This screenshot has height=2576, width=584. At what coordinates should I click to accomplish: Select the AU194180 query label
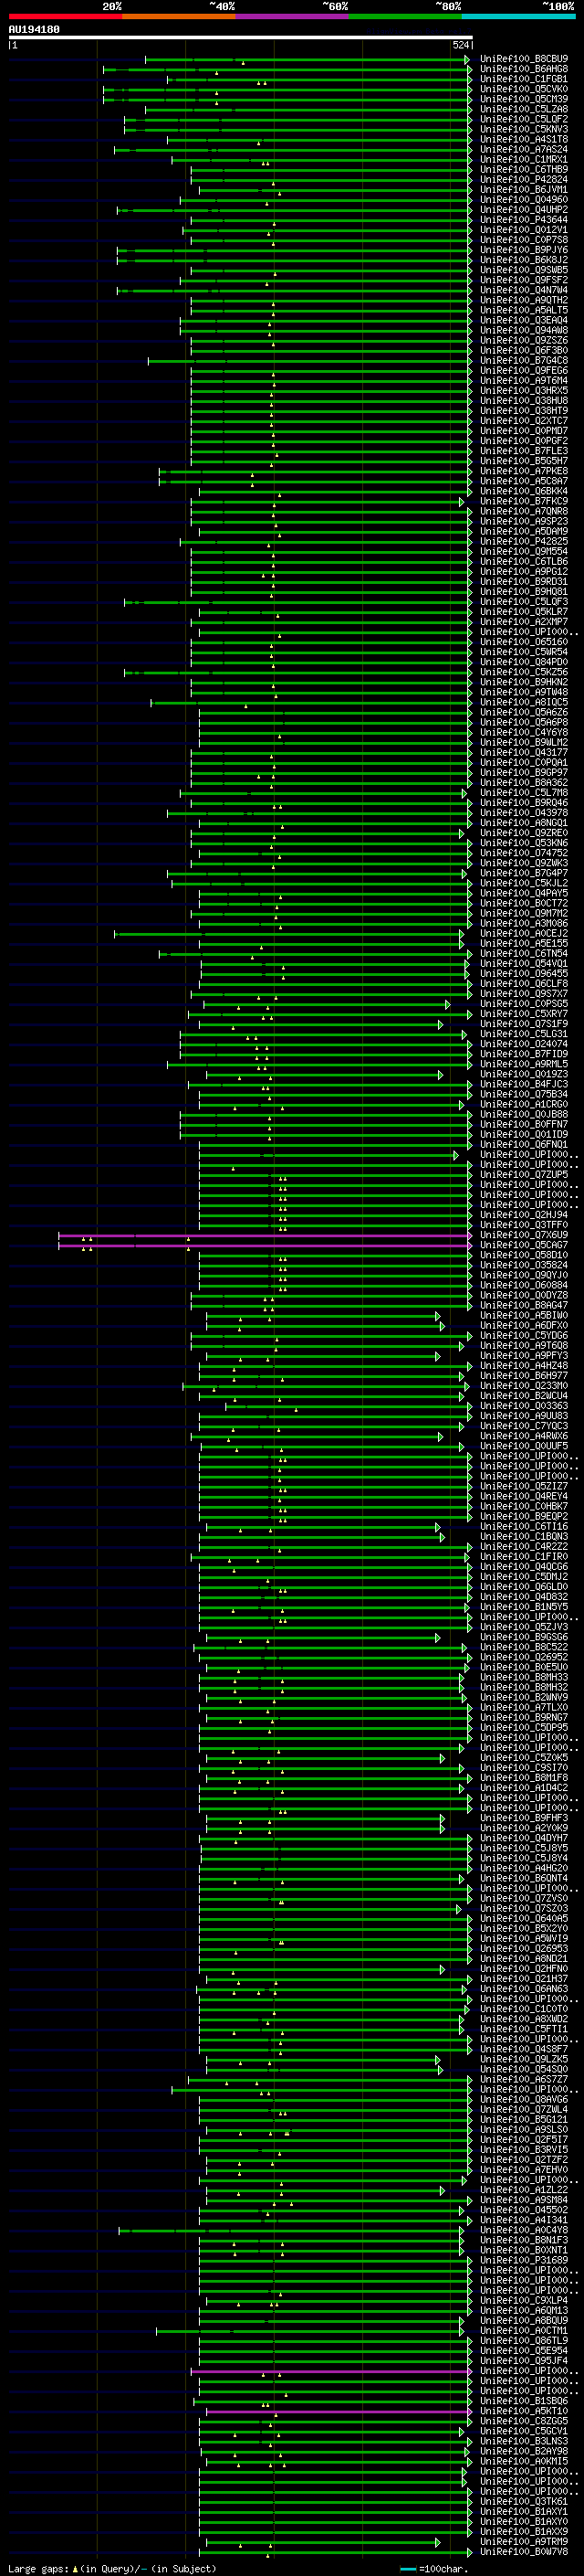tap(34, 30)
